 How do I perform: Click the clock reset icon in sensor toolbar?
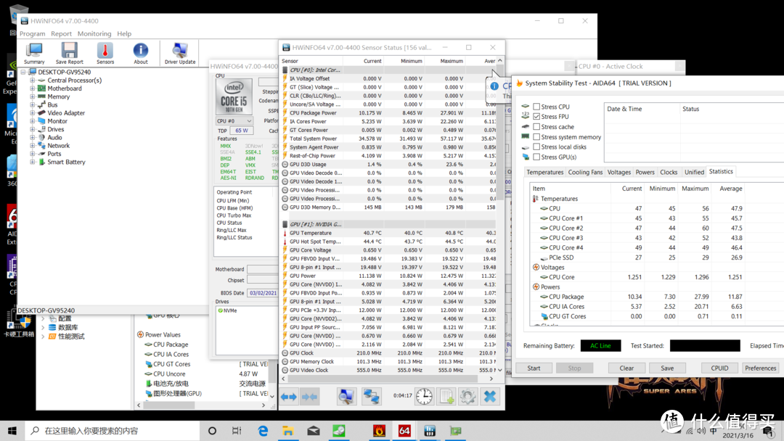point(424,396)
